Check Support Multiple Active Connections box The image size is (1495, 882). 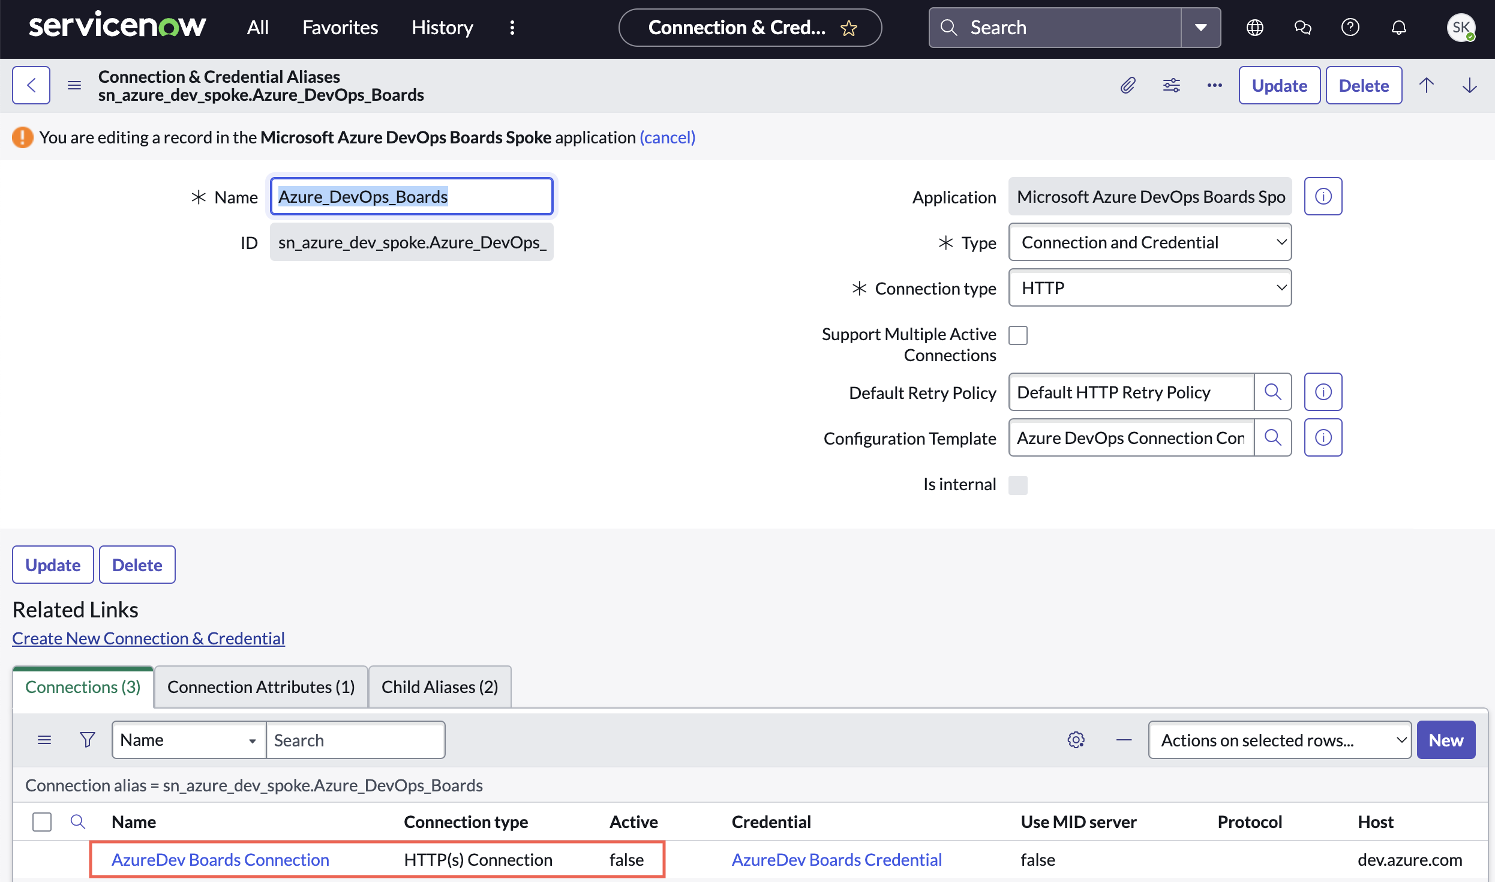pyautogui.click(x=1018, y=335)
